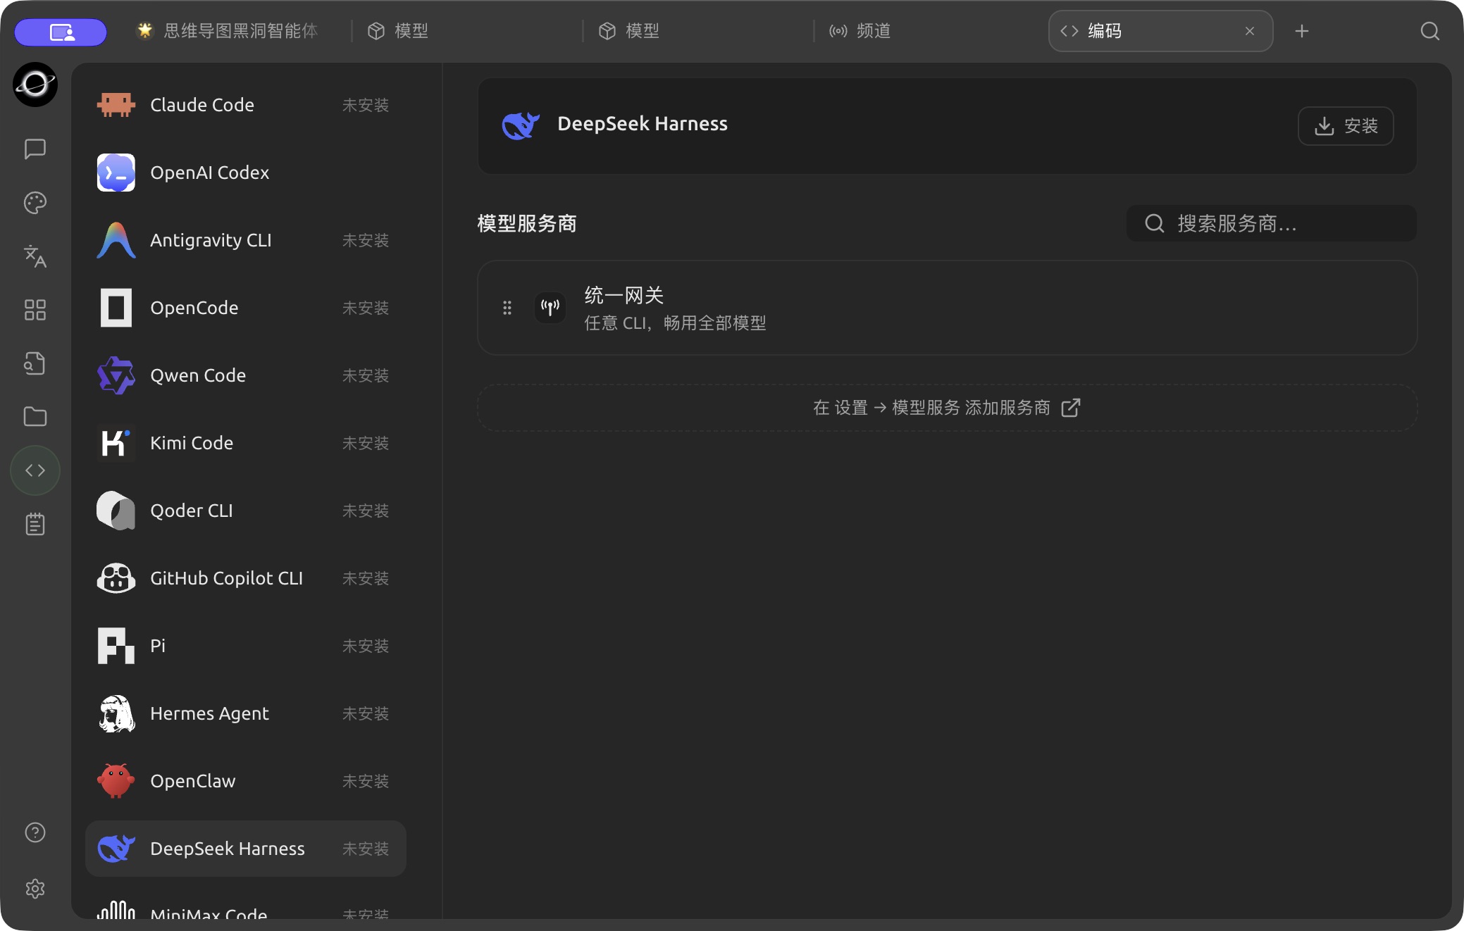Open the help question mark icon

click(x=35, y=832)
